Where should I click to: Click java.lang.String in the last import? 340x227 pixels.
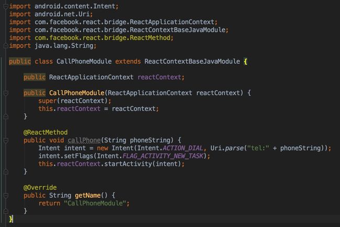[64, 46]
